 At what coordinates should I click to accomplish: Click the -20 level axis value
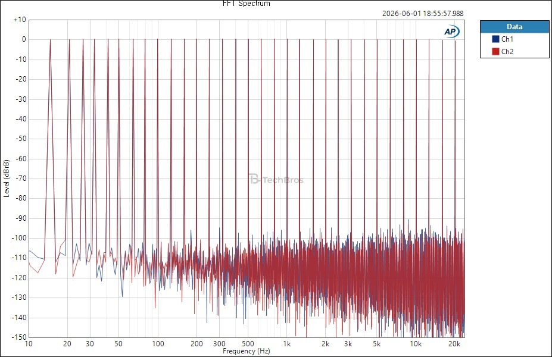[x=20, y=79]
